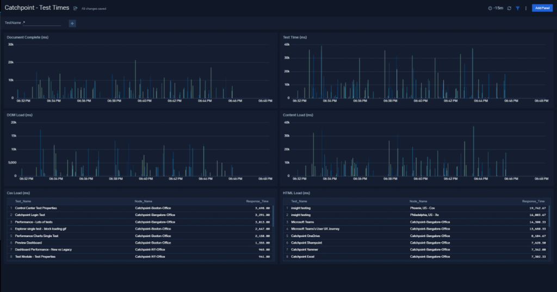The height and width of the screenshot is (292, 557).
Task: Click the 19,742.67 response time value
Action: pyautogui.click(x=537, y=208)
